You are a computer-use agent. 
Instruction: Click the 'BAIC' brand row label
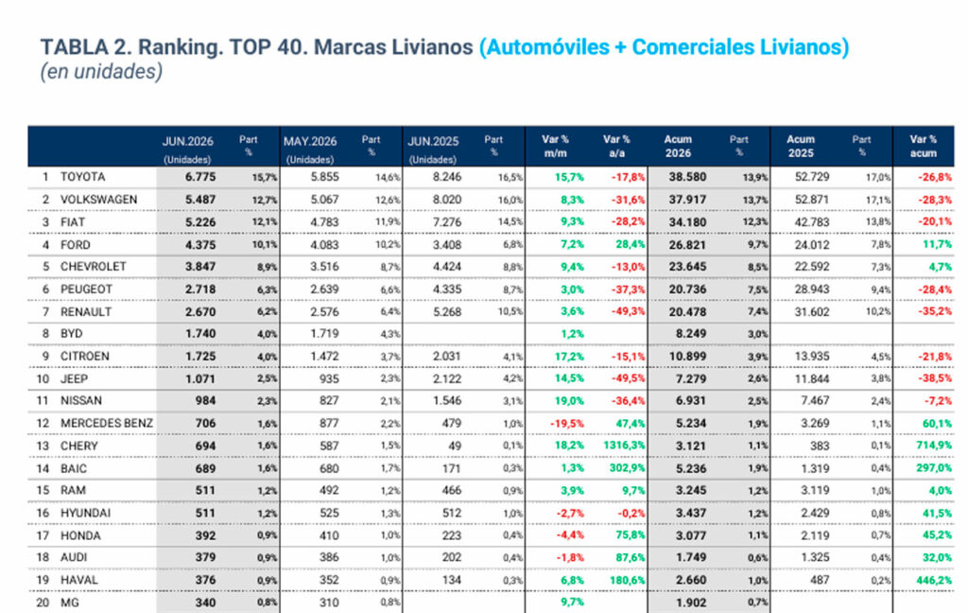click(74, 468)
